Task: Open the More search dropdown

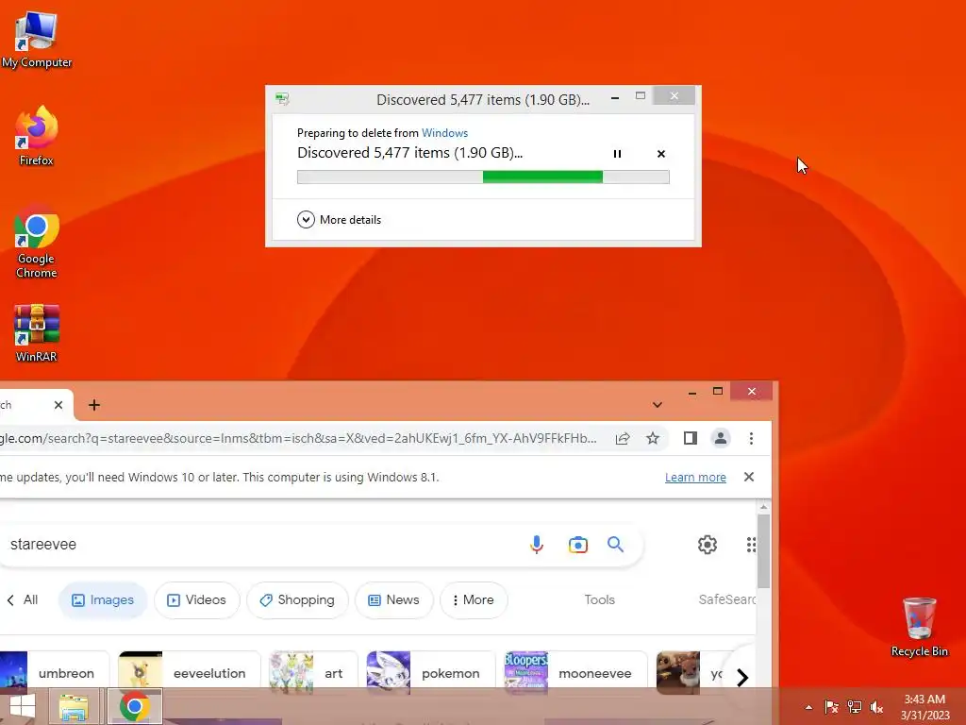Action: click(474, 599)
